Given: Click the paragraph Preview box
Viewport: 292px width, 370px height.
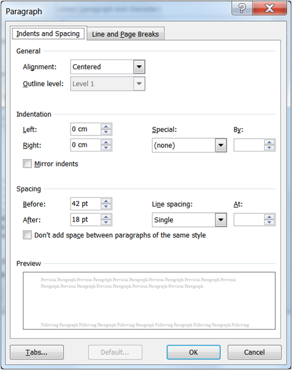Looking at the screenshot, I should 149,301.
